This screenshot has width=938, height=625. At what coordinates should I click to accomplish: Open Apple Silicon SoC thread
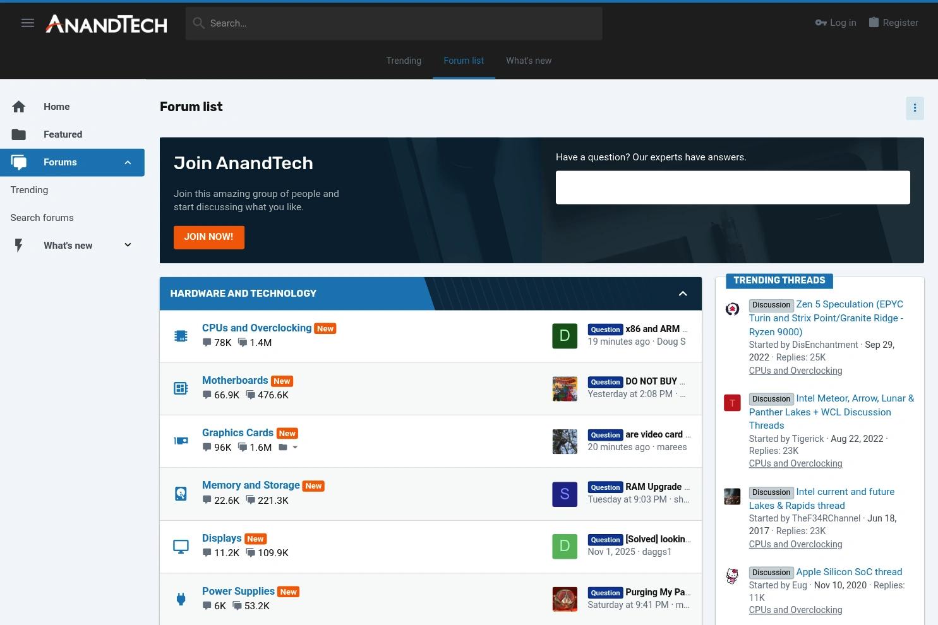(849, 572)
